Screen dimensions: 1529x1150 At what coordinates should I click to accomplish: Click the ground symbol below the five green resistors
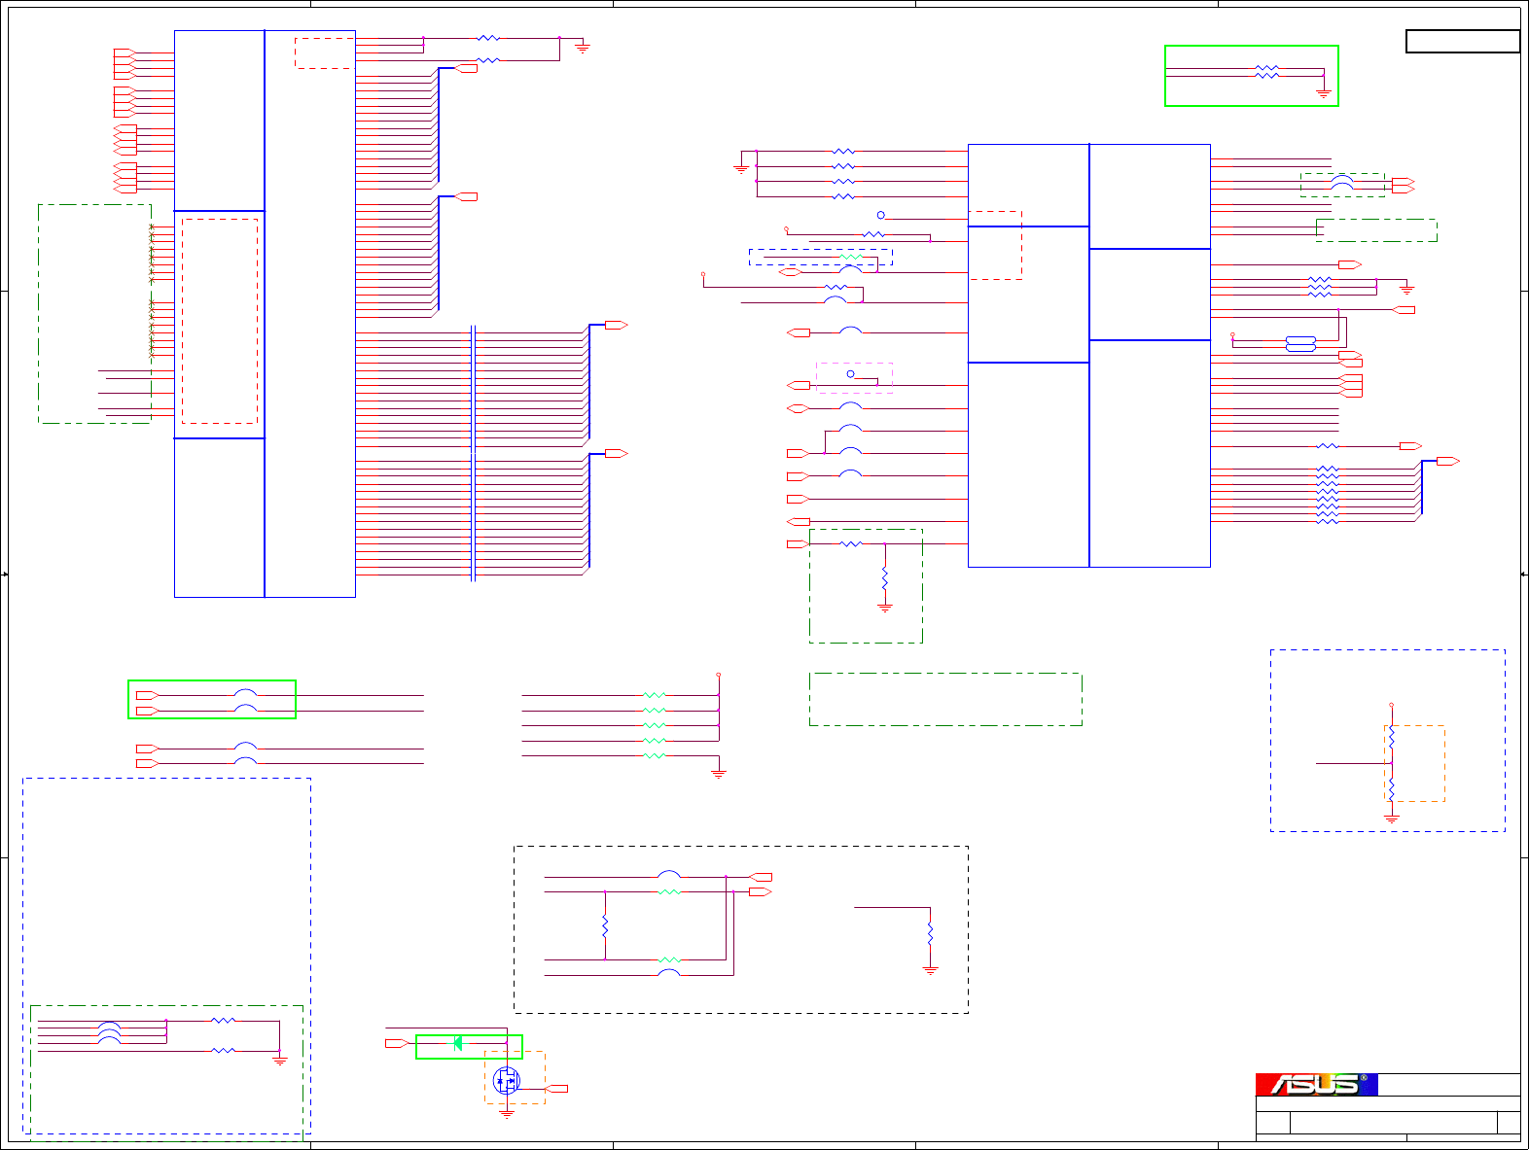click(719, 774)
